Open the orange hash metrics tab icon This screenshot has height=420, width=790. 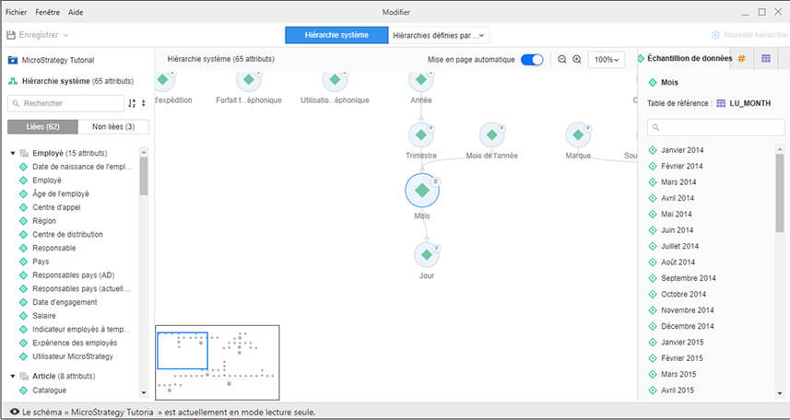tap(741, 59)
